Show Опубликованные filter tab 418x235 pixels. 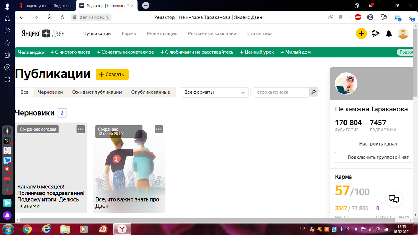click(150, 92)
